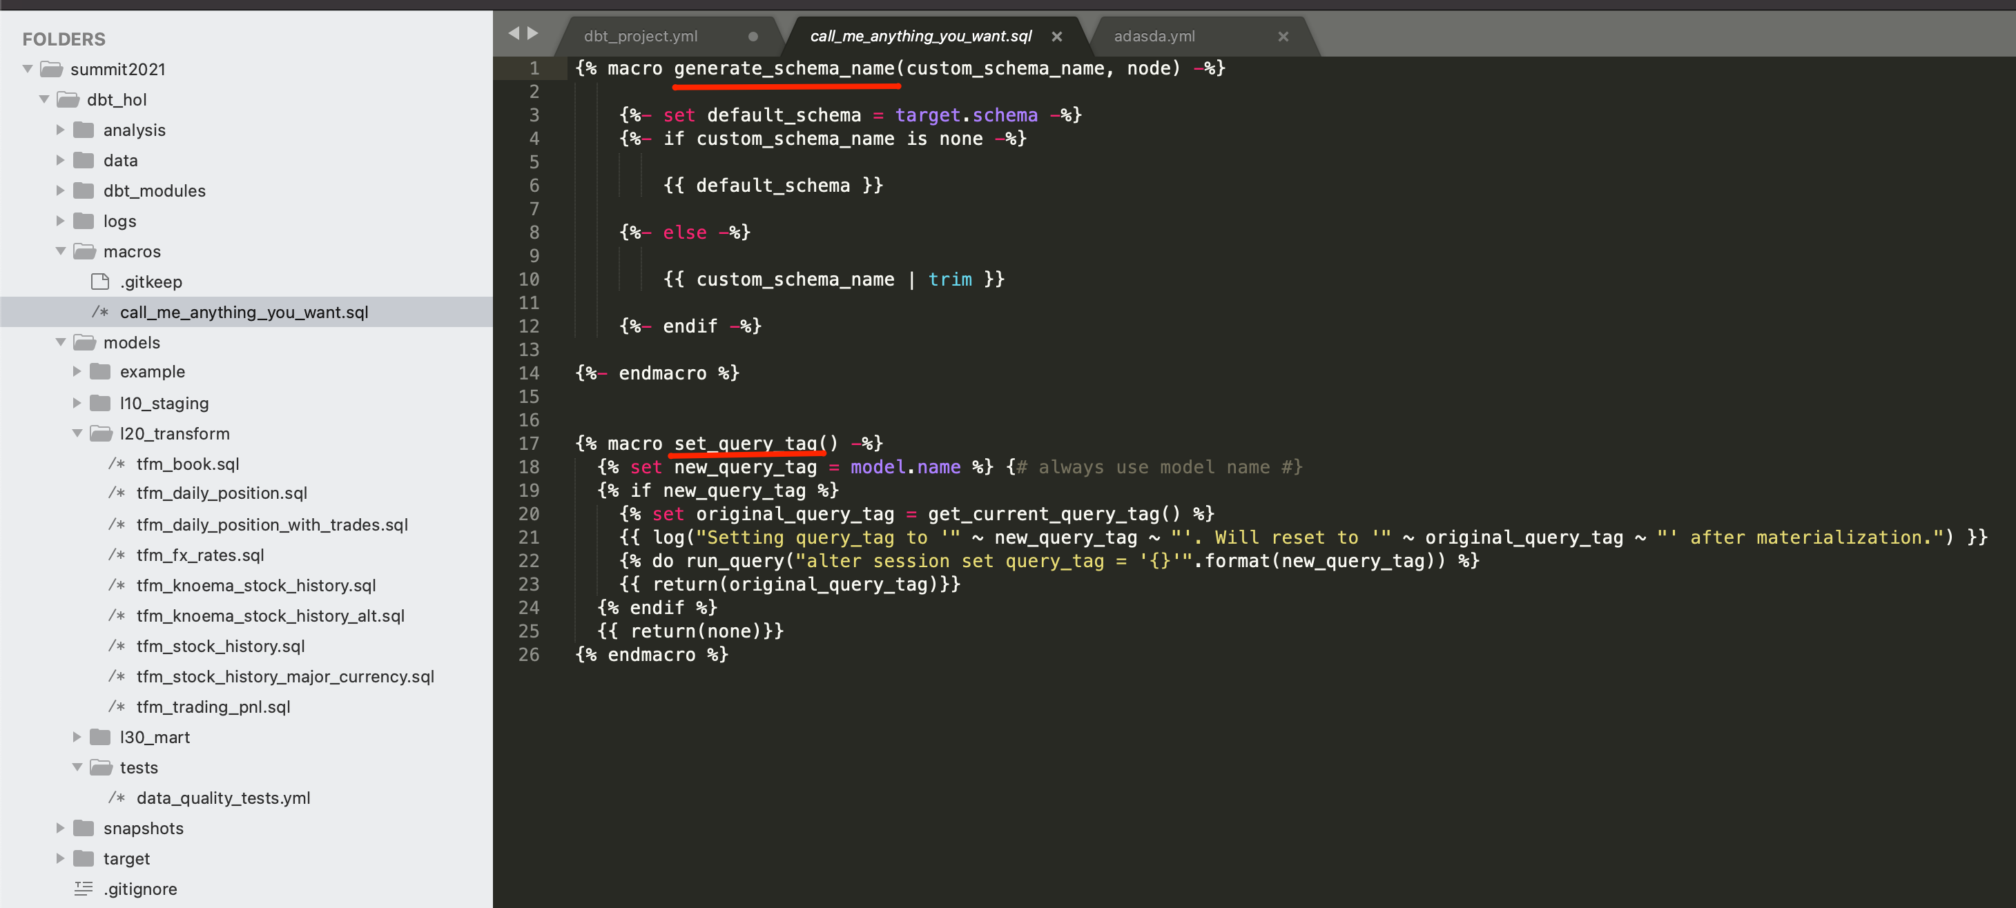2016x908 pixels.
Task: Collapse the l20_transform folder
Action: click(77, 433)
